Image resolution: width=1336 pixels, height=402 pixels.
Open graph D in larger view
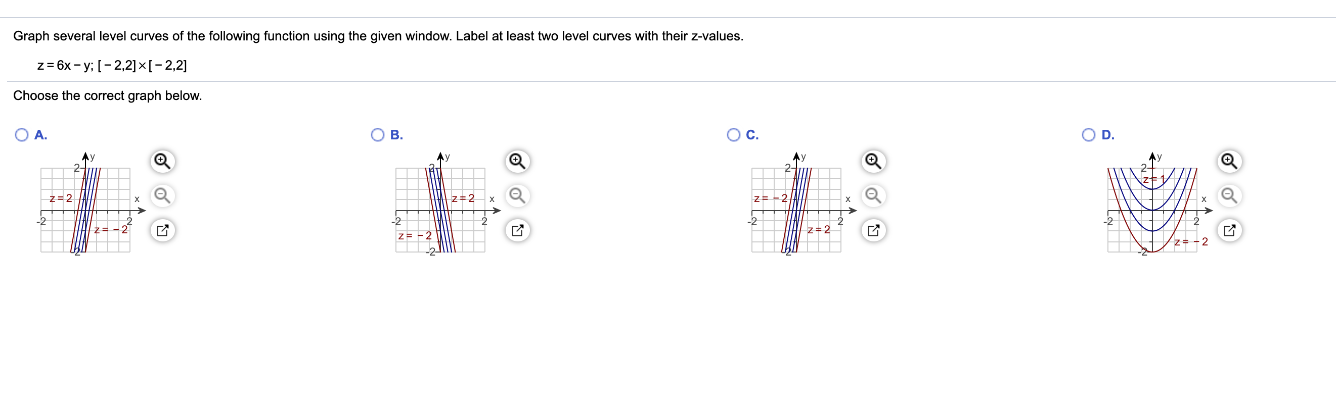pos(1230,228)
